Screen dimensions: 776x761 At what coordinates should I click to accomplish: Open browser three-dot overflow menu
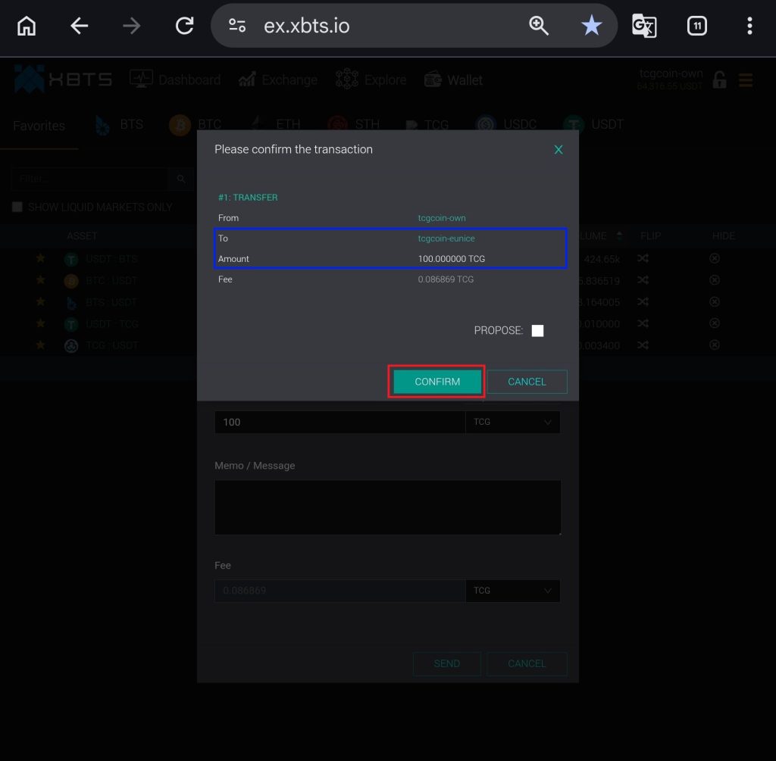[x=749, y=27]
